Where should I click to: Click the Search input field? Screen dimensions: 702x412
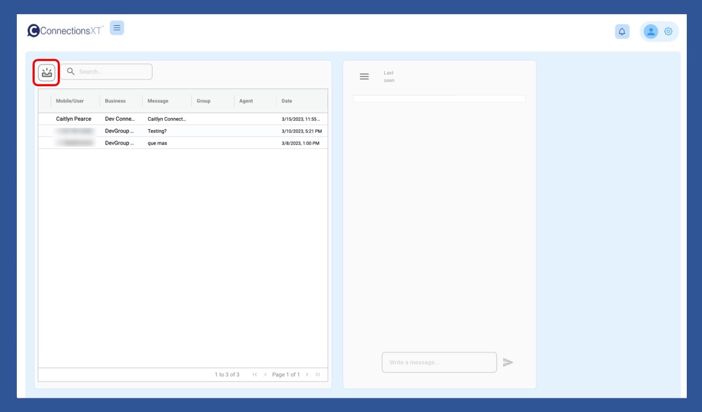click(x=110, y=72)
